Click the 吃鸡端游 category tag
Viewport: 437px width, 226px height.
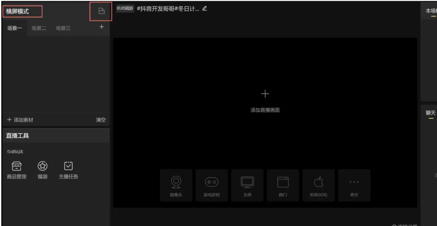click(125, 8)
